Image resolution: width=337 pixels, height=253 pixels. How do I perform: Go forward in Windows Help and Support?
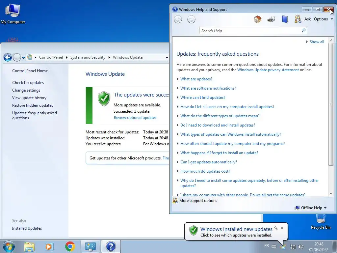pos(191,19)
